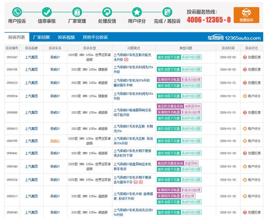Screen dimensions: 277x218
Task: Click the 座椅故障 issue tag
Action: pos(190,196)
